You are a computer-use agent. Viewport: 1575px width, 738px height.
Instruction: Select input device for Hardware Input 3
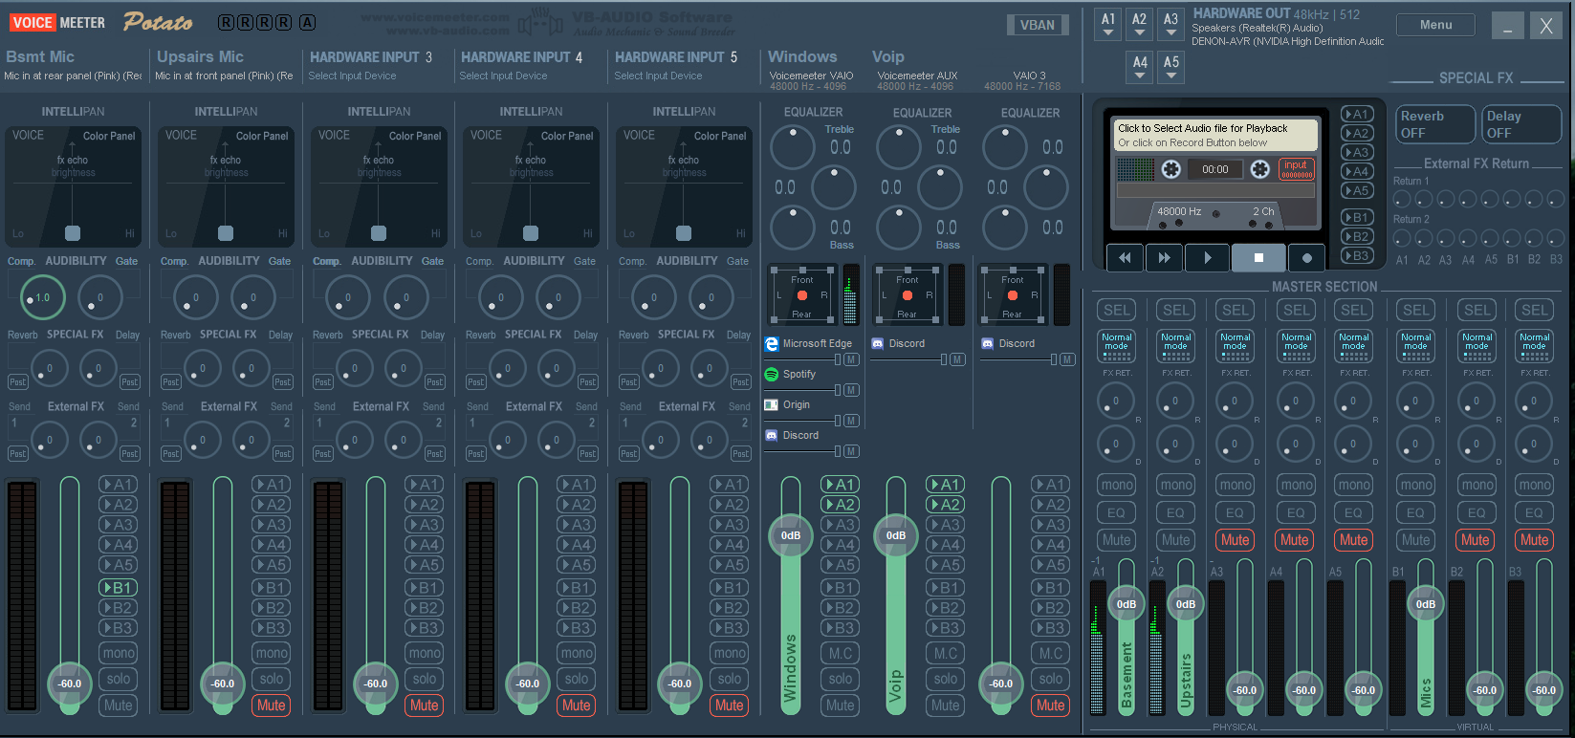coord(352,76)
